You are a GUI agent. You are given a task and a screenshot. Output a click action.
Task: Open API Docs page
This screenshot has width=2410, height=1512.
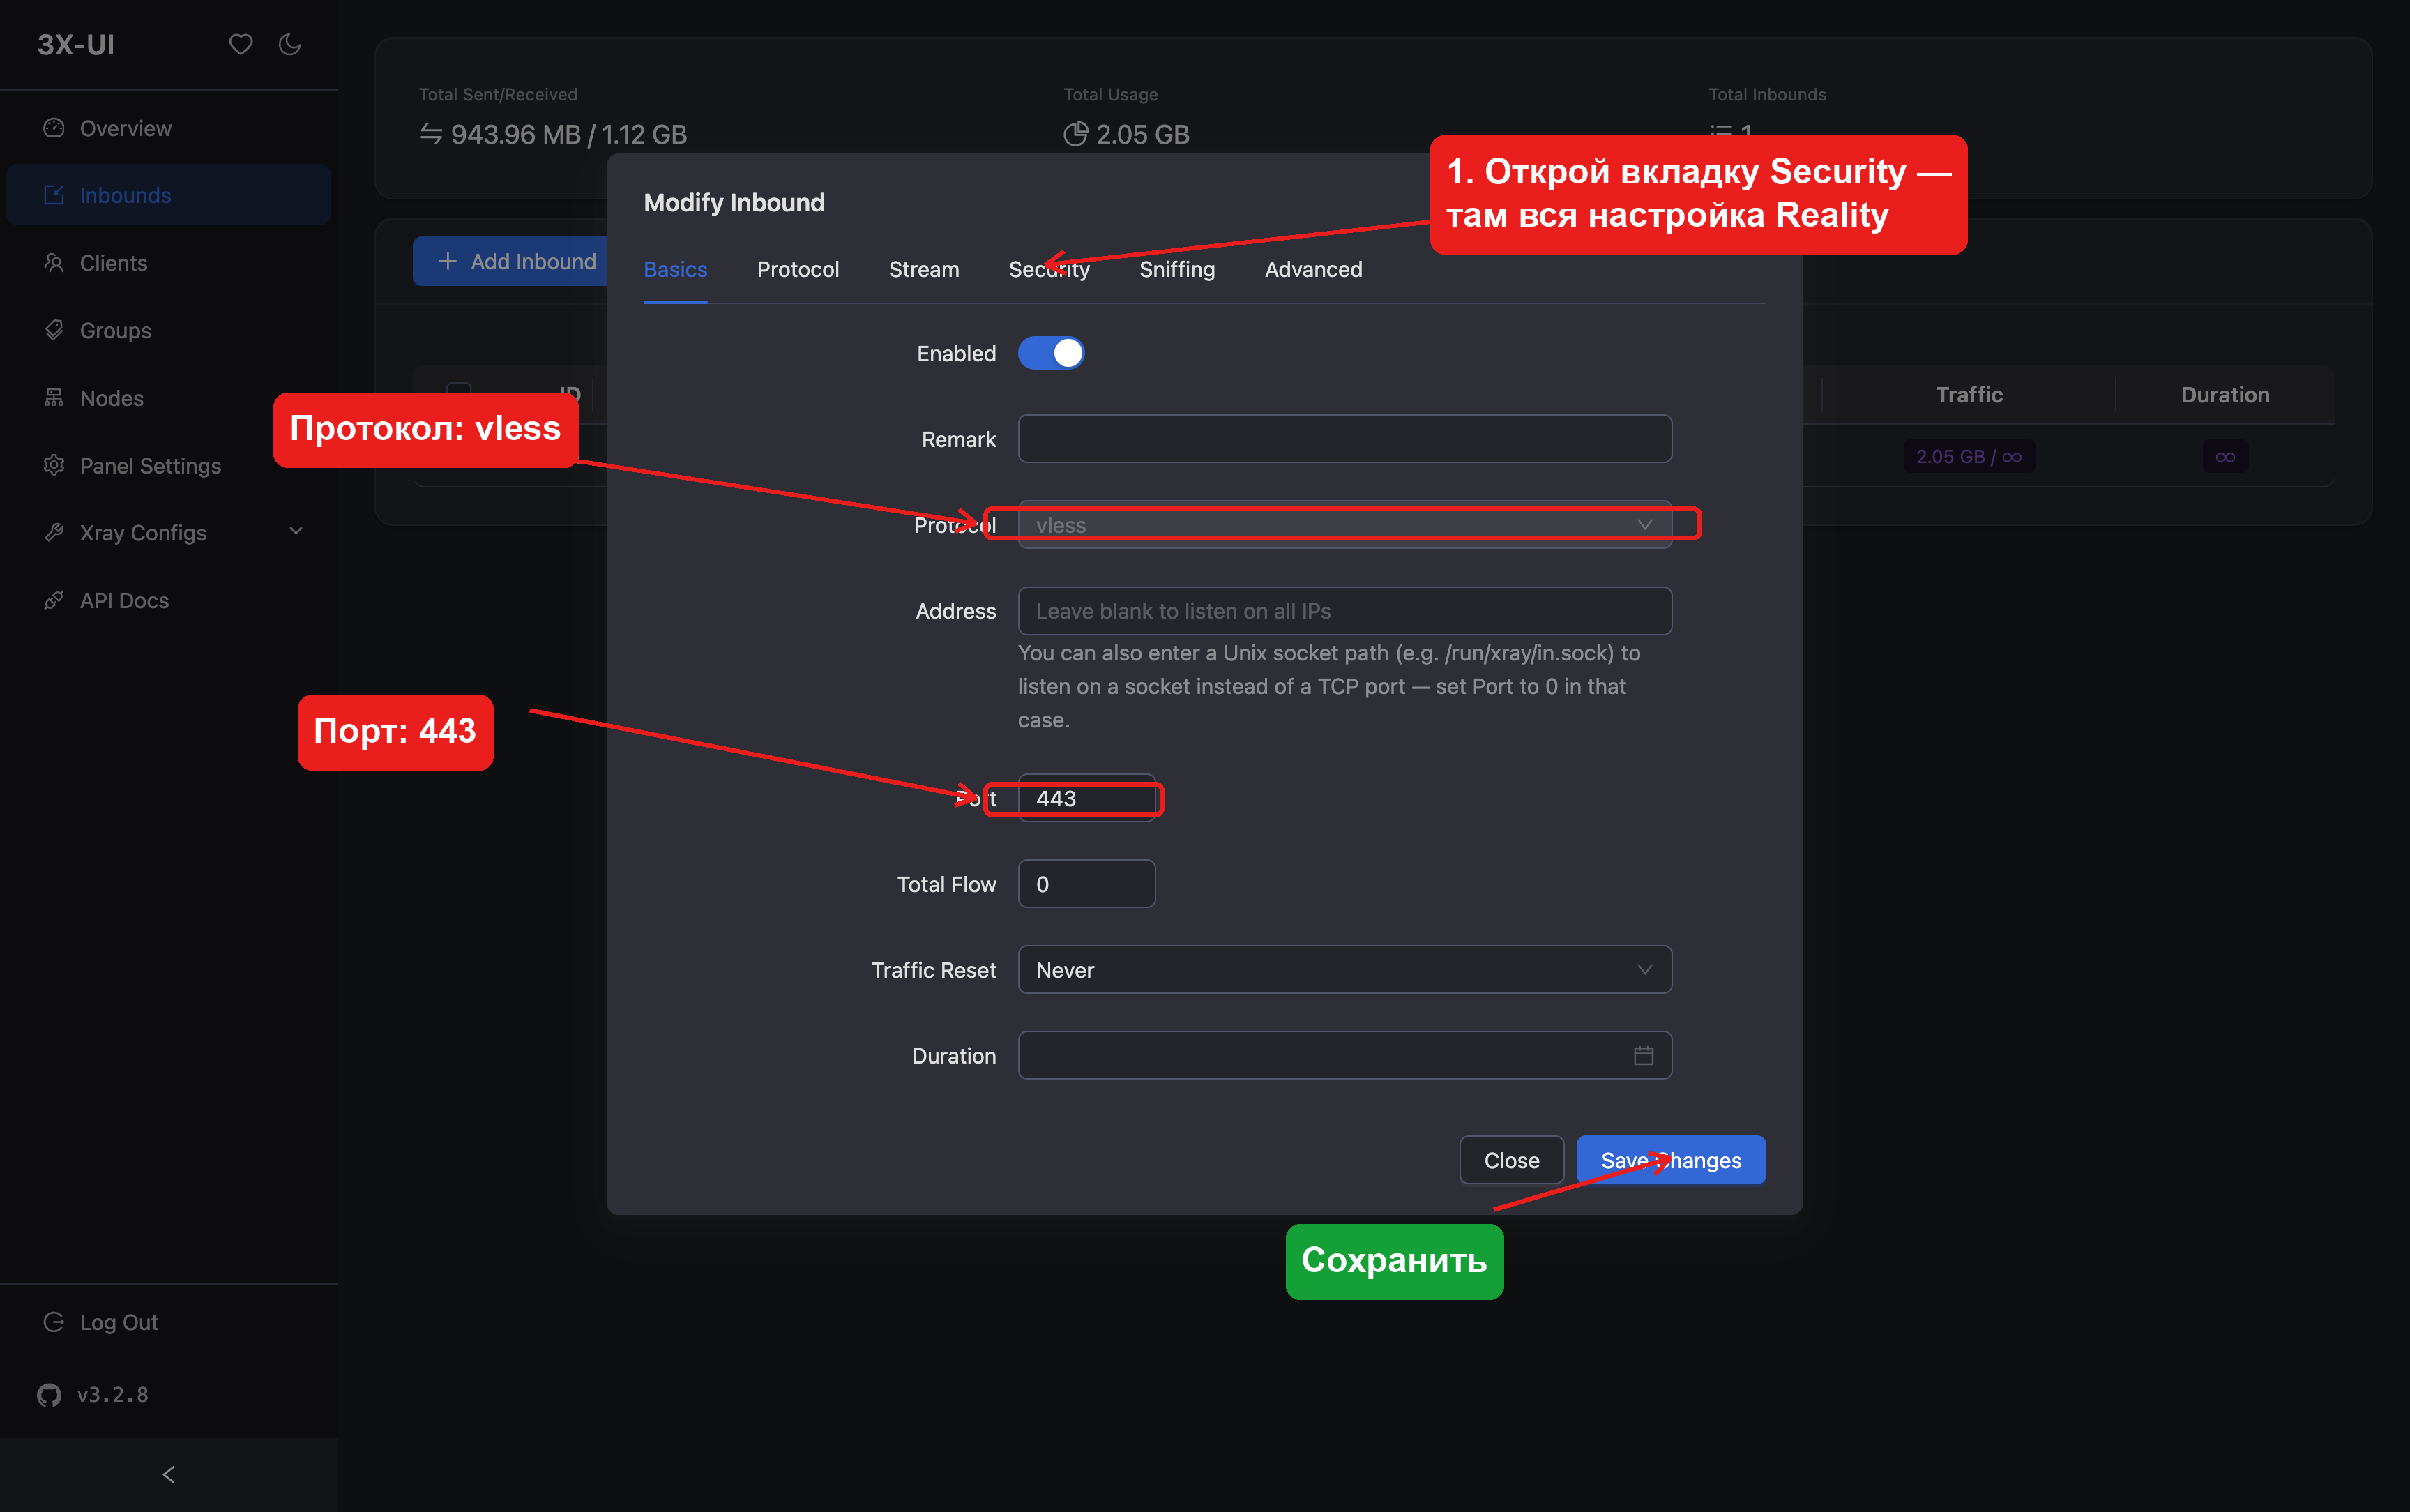point(168,600)
